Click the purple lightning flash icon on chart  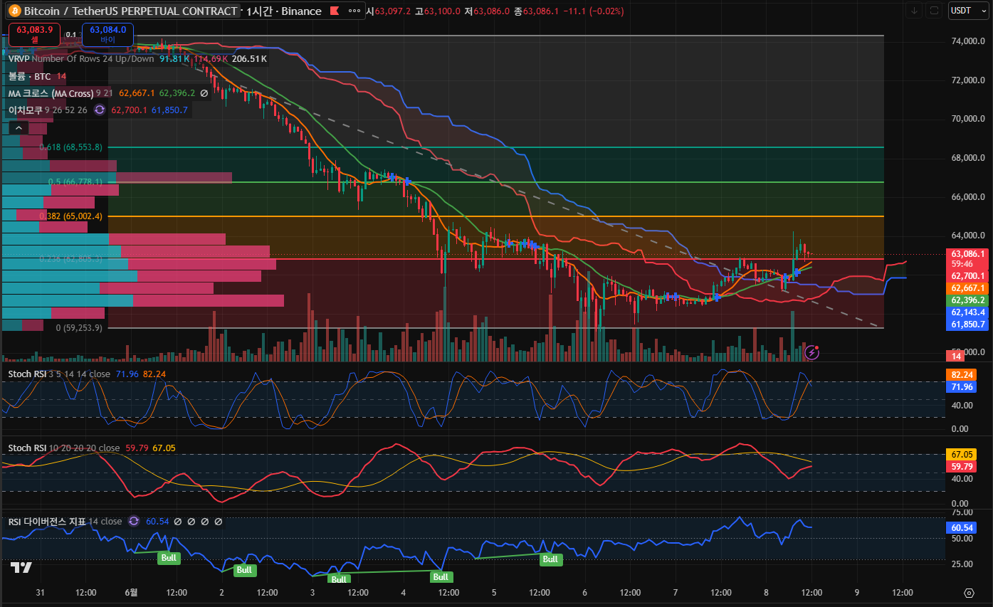pyautogui.click(x=811, y=352)
